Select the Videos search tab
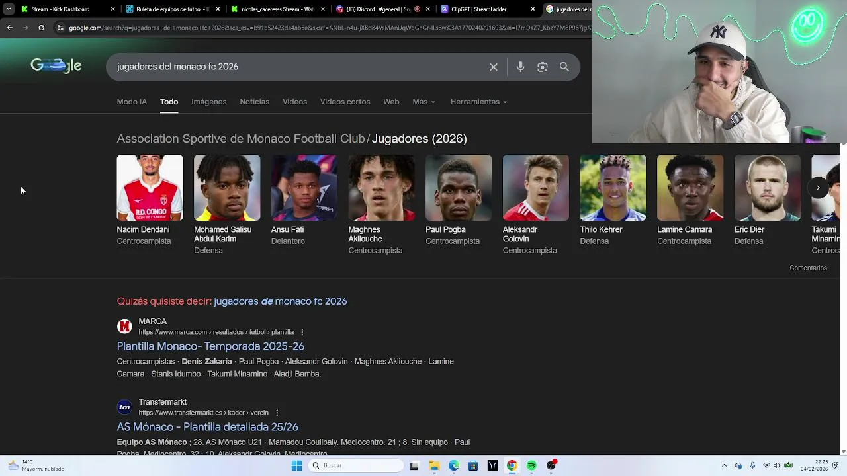Screen dimensions: 847x476 (294, 102)
